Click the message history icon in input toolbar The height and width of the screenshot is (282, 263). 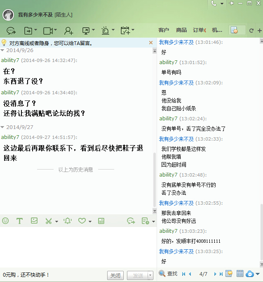click(x=145, y=221)
